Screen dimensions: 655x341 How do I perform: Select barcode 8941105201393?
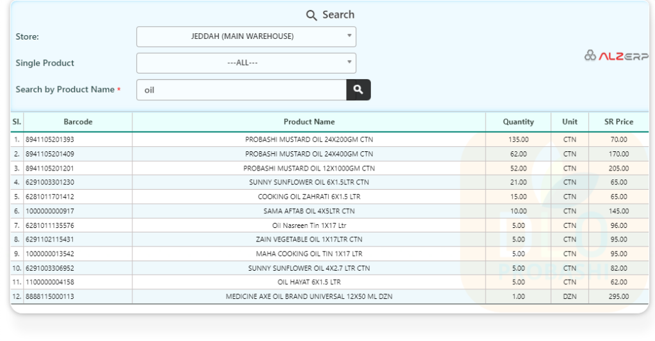point(50,140)
